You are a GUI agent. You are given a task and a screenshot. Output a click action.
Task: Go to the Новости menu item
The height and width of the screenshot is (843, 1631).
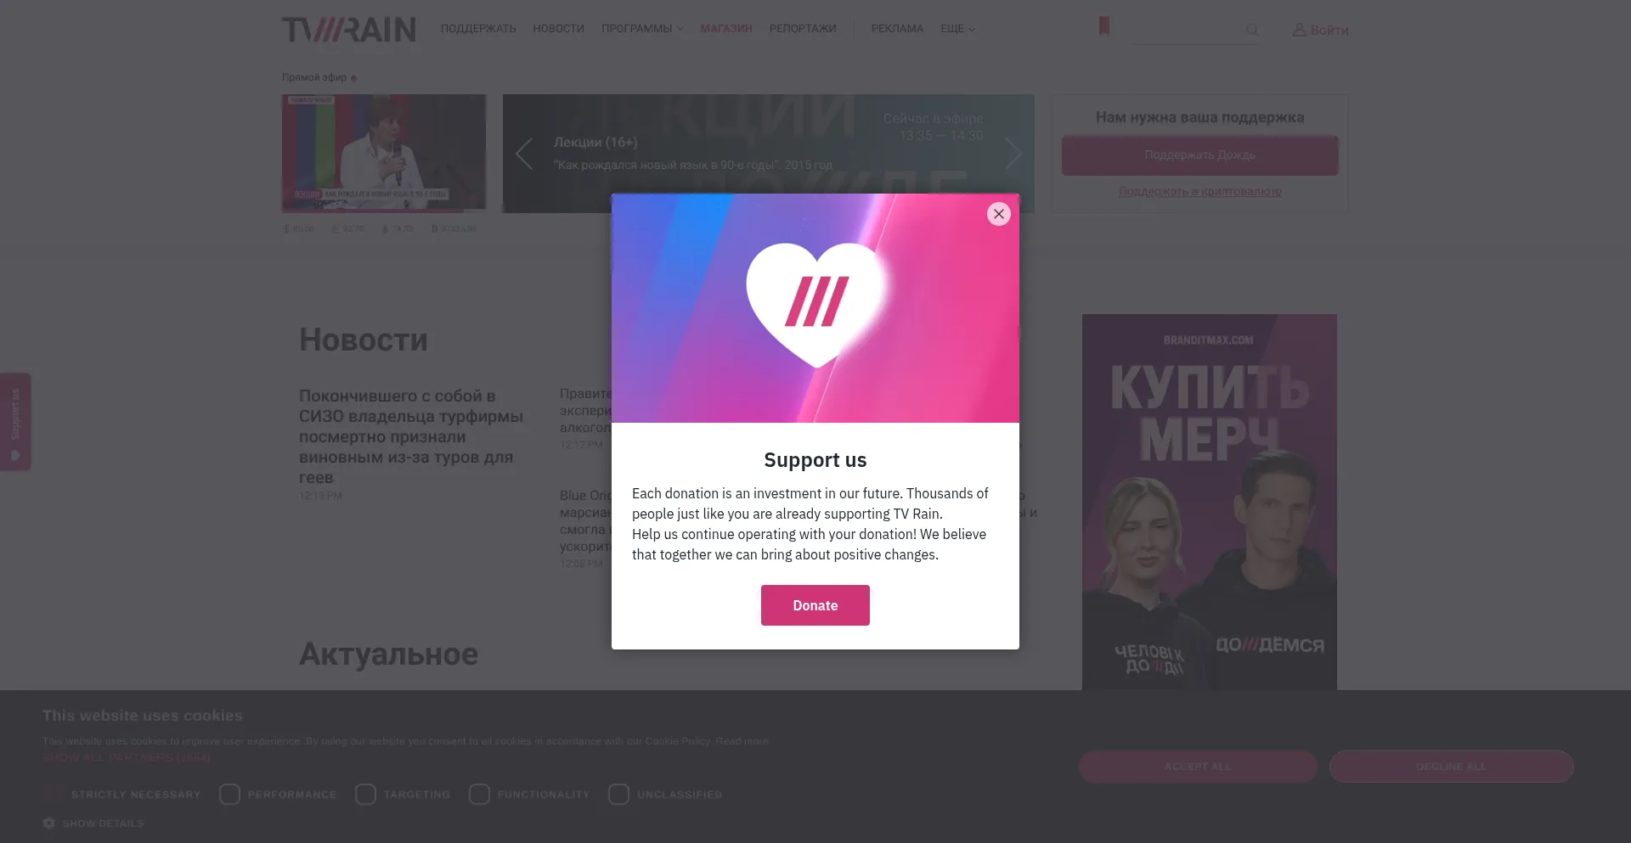(x=558, y=29)
